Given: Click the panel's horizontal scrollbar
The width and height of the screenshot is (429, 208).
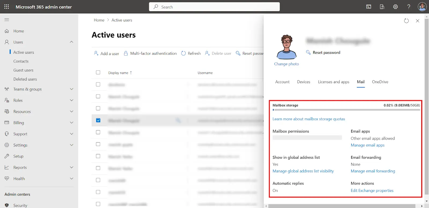Looking at the screenshot, I should (x=342, y=206).
